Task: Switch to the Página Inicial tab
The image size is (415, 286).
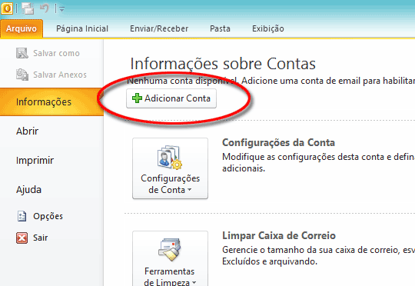Action: (82, 28)
